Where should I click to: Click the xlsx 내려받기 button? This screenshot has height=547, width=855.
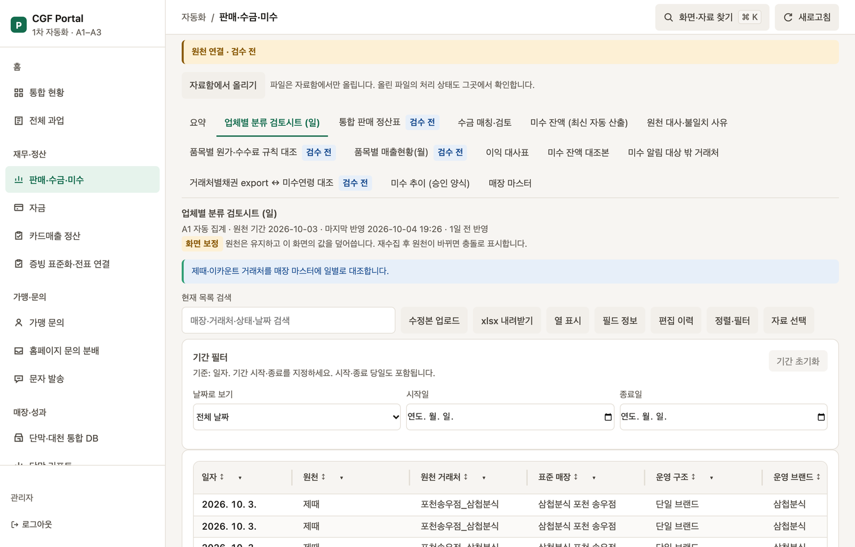507,320
